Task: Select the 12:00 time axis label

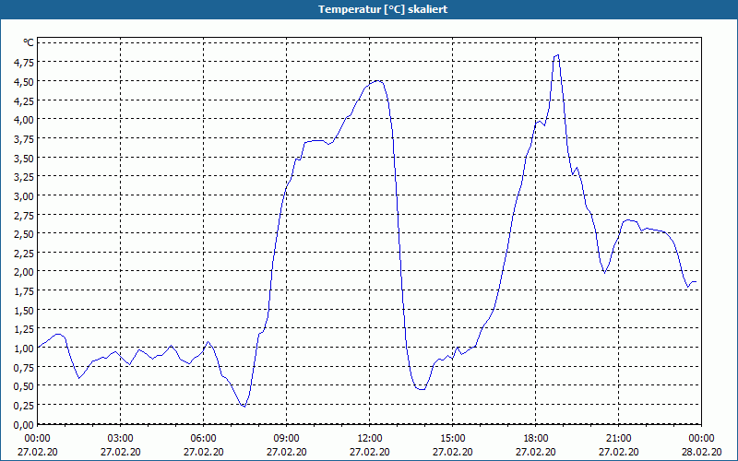Action: (370, 439)
